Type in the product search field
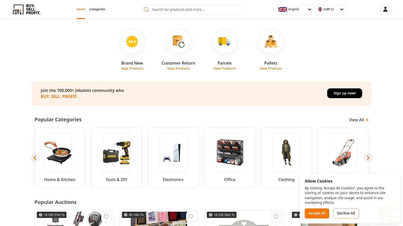Viewport: 403px width, 226px height. coord(194,10)
